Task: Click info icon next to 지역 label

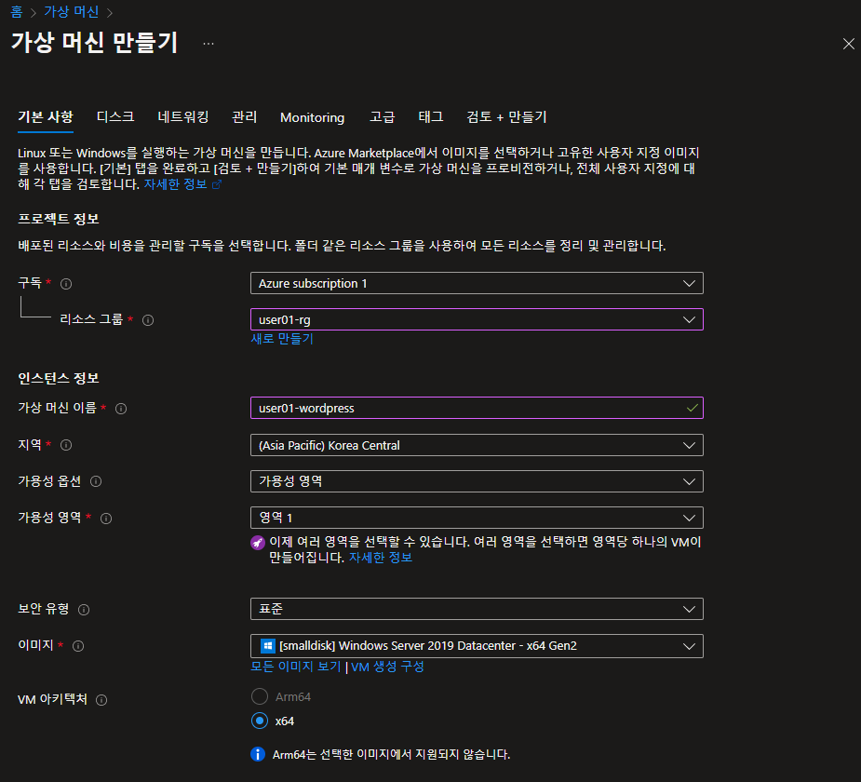Action: pos(66,445)
